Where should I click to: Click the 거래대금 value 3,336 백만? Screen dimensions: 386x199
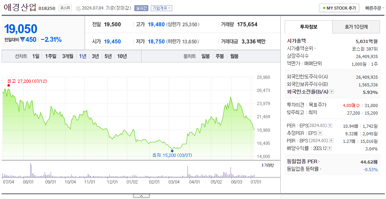tap(254, 41)
